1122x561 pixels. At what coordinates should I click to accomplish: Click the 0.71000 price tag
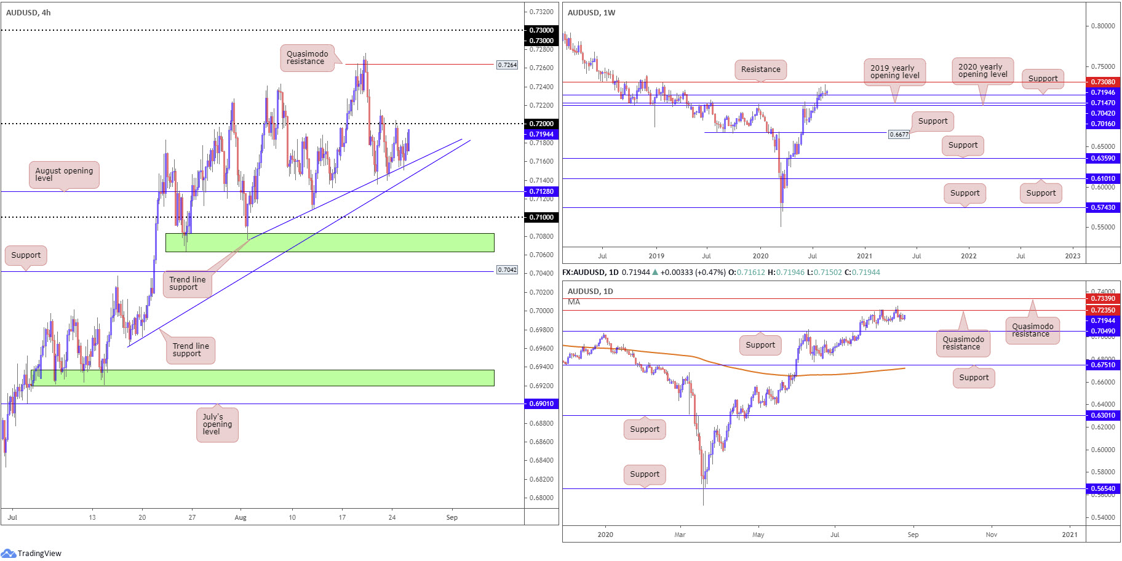tap(541, 217)
